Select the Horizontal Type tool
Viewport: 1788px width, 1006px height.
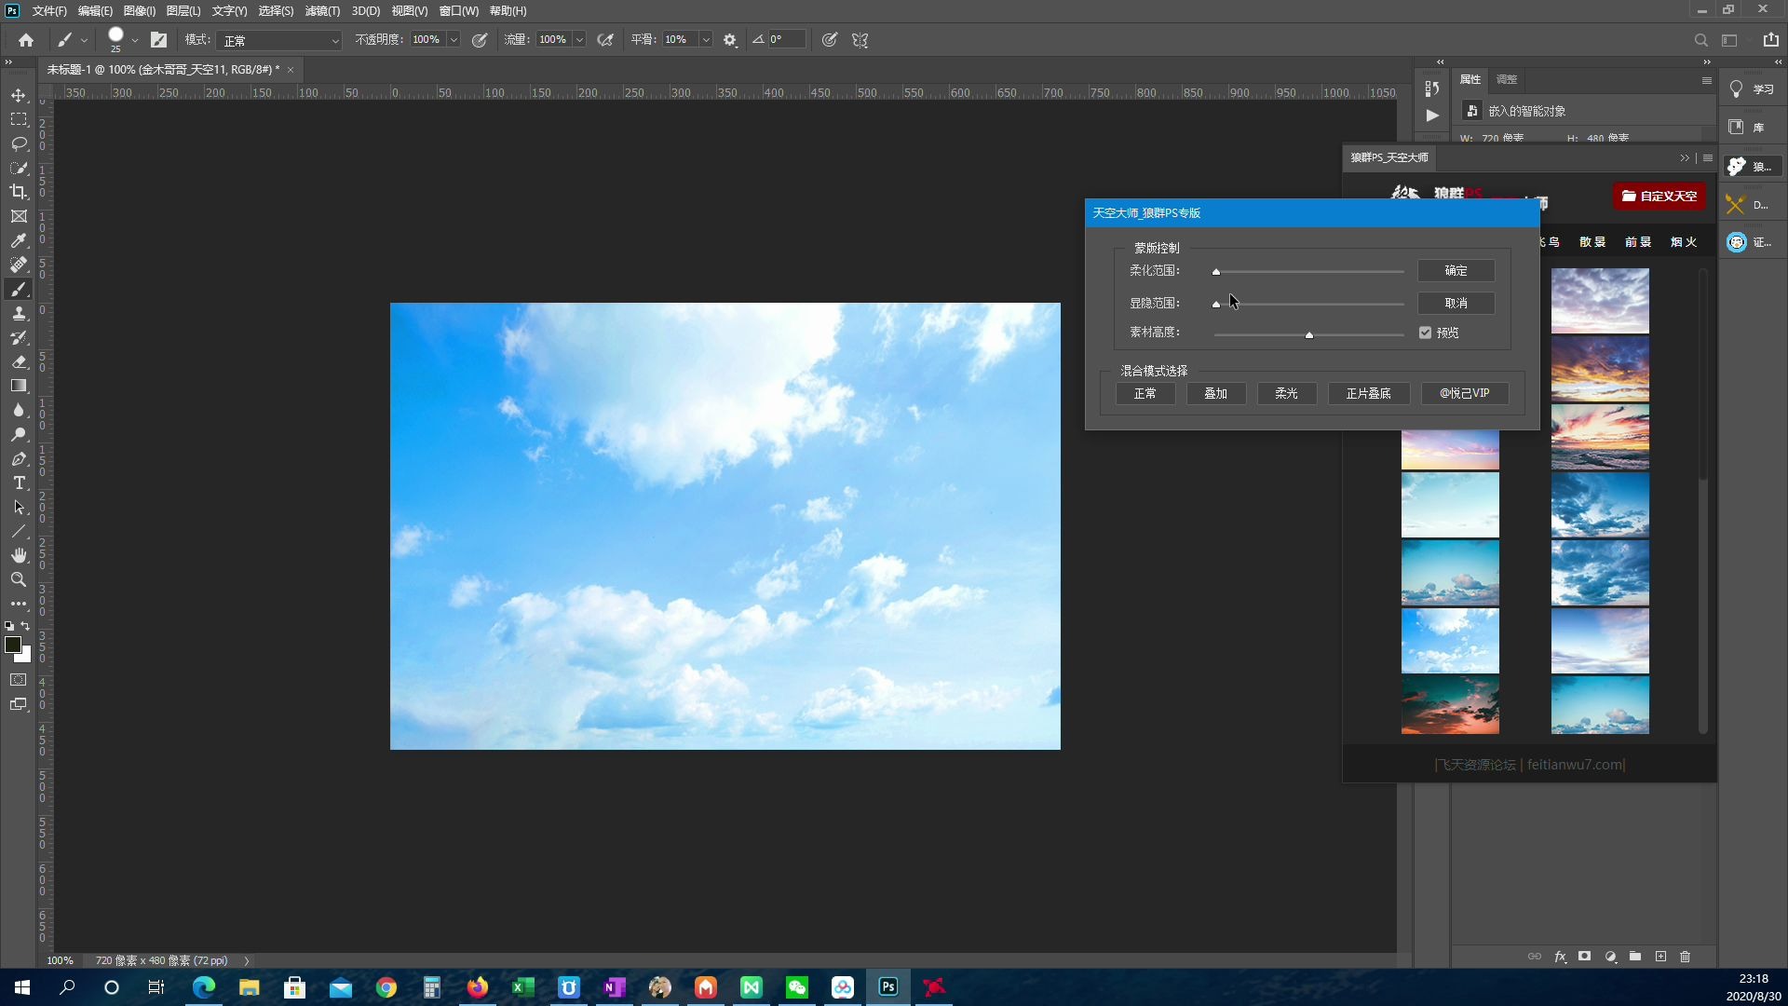tap(19, 483)
